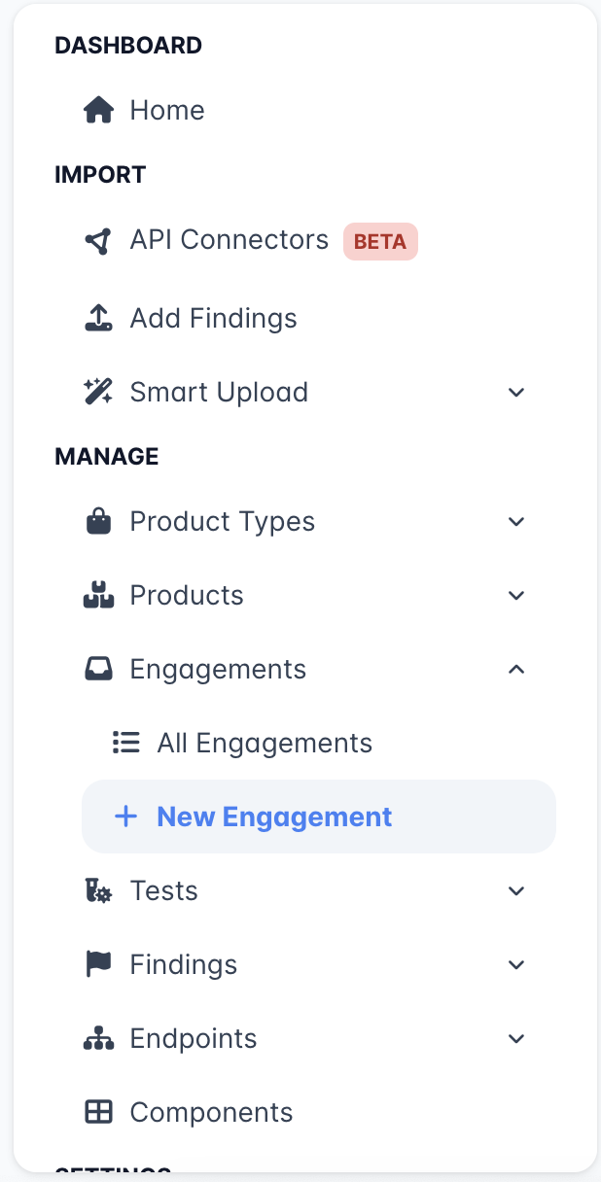This screenshot has width=601, height=1182.
Task: Expand the Smart Upload submenu chevron
Action: click(516, 393)
